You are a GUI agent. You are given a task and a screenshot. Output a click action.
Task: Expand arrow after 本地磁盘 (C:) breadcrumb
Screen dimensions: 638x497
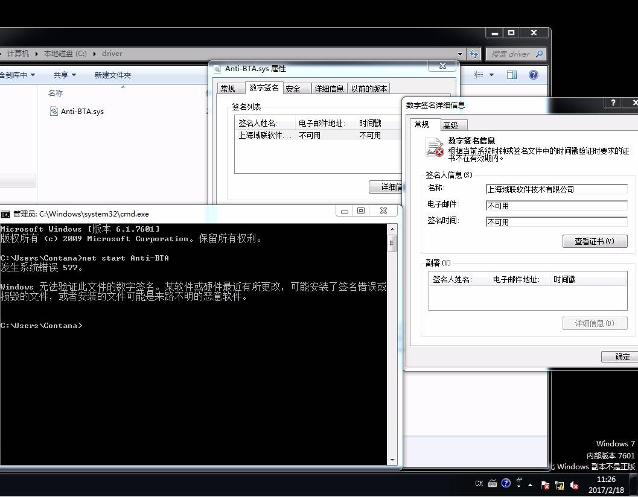(94, 54)
